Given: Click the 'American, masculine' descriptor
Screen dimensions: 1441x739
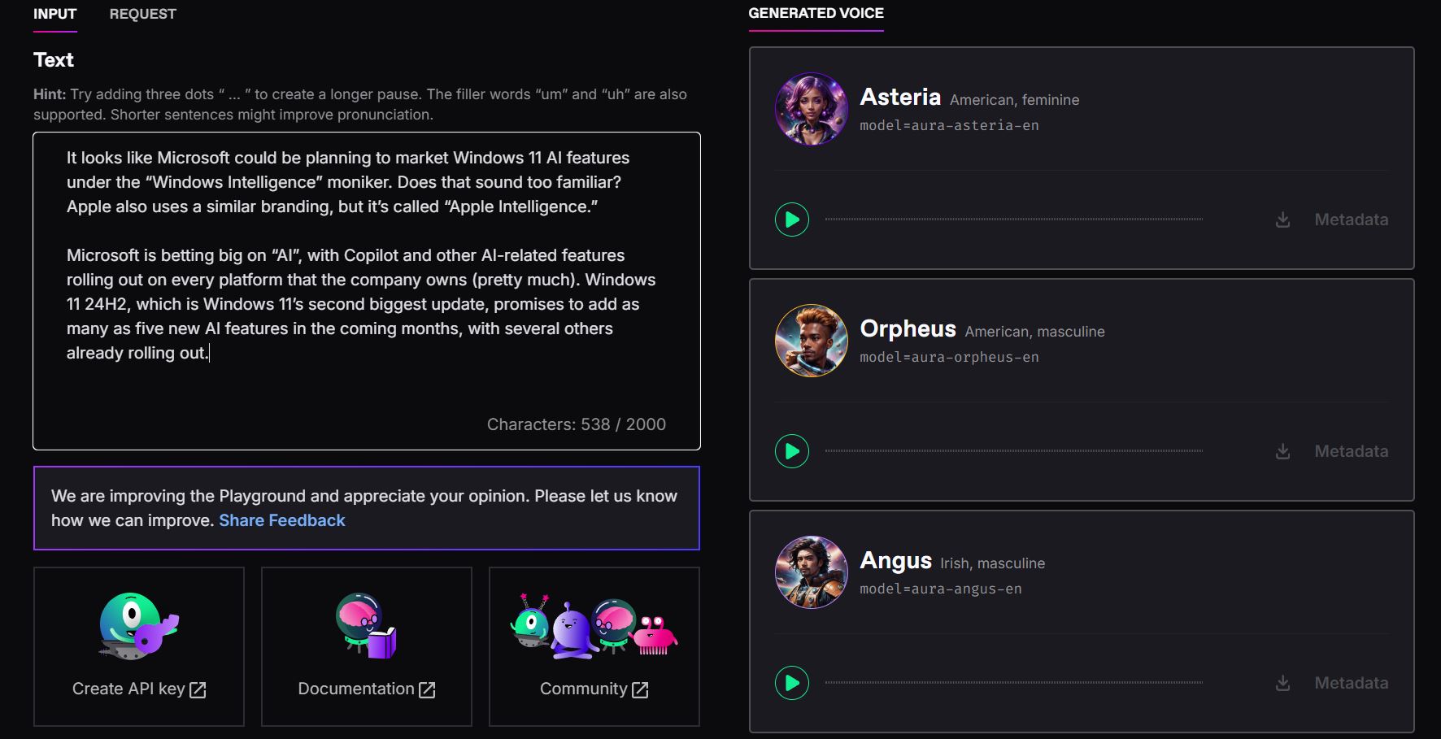Looking at the screenshot, I should coord(1035,332).
